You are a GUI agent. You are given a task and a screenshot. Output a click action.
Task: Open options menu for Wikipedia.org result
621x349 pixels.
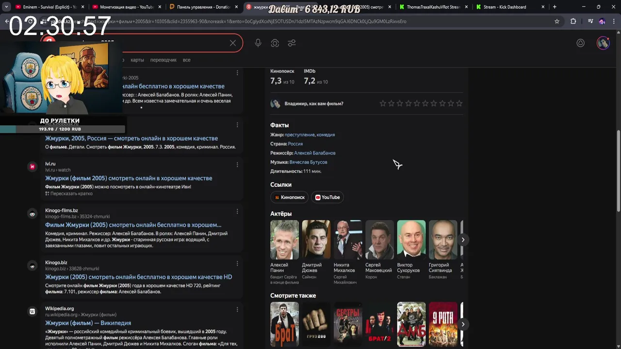click(237, 309)
